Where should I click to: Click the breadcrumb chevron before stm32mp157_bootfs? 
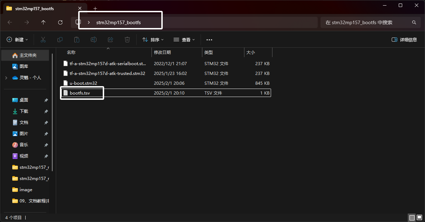click(89, 22)
